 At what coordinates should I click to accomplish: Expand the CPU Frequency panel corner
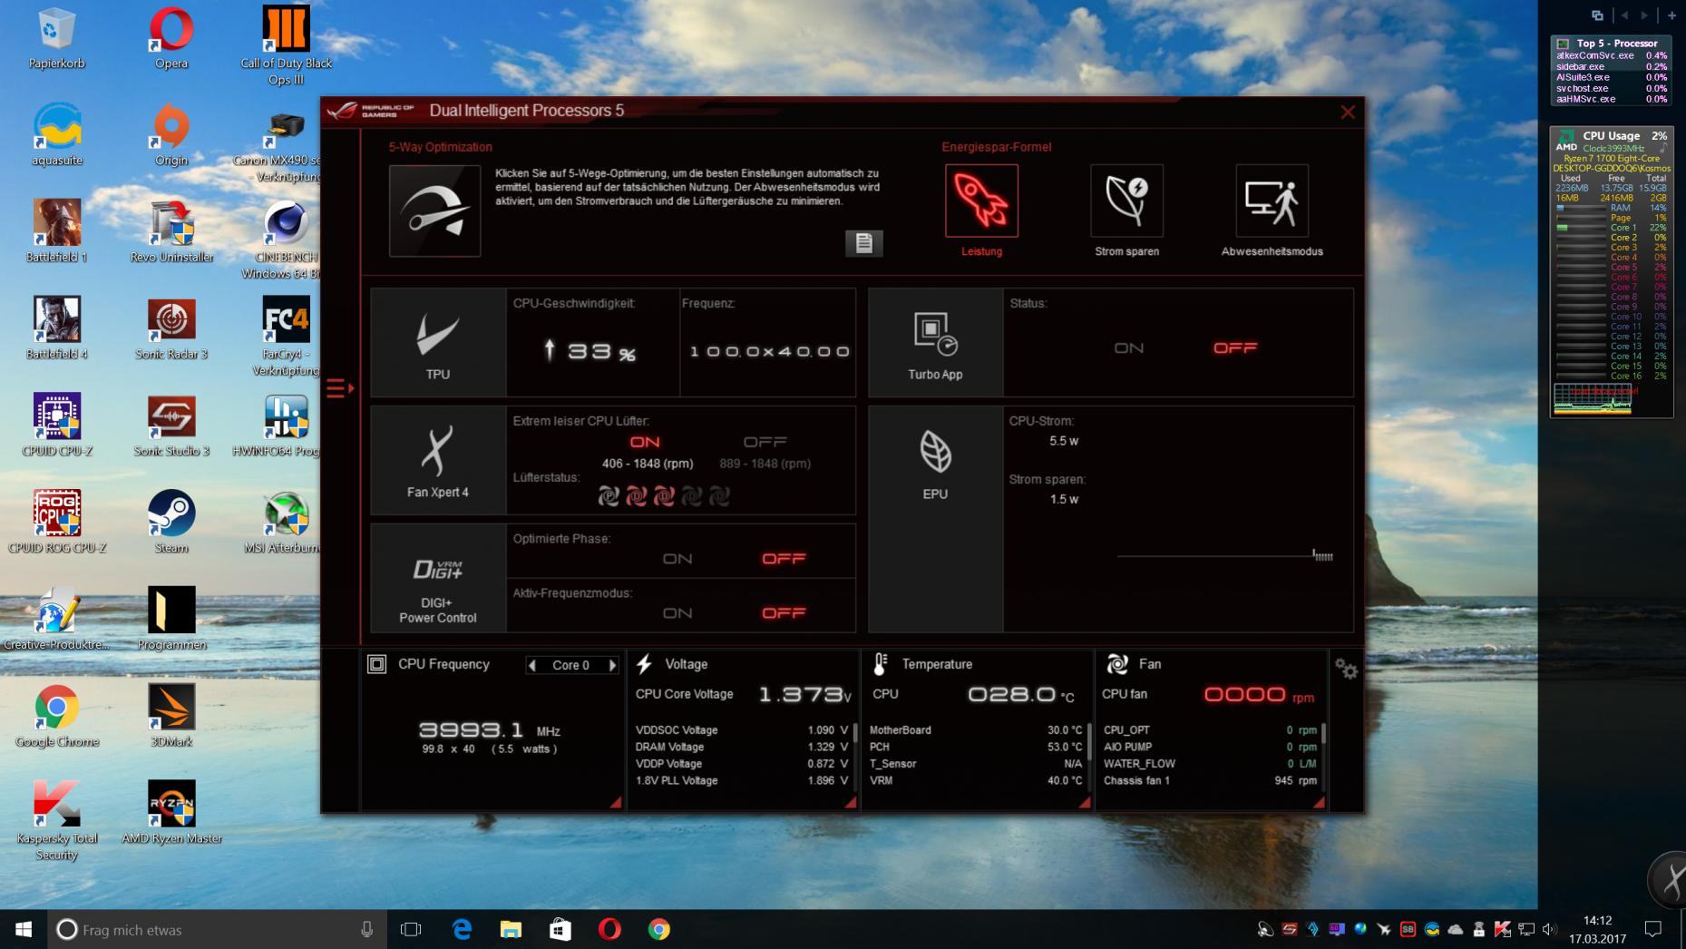[616, 802]
